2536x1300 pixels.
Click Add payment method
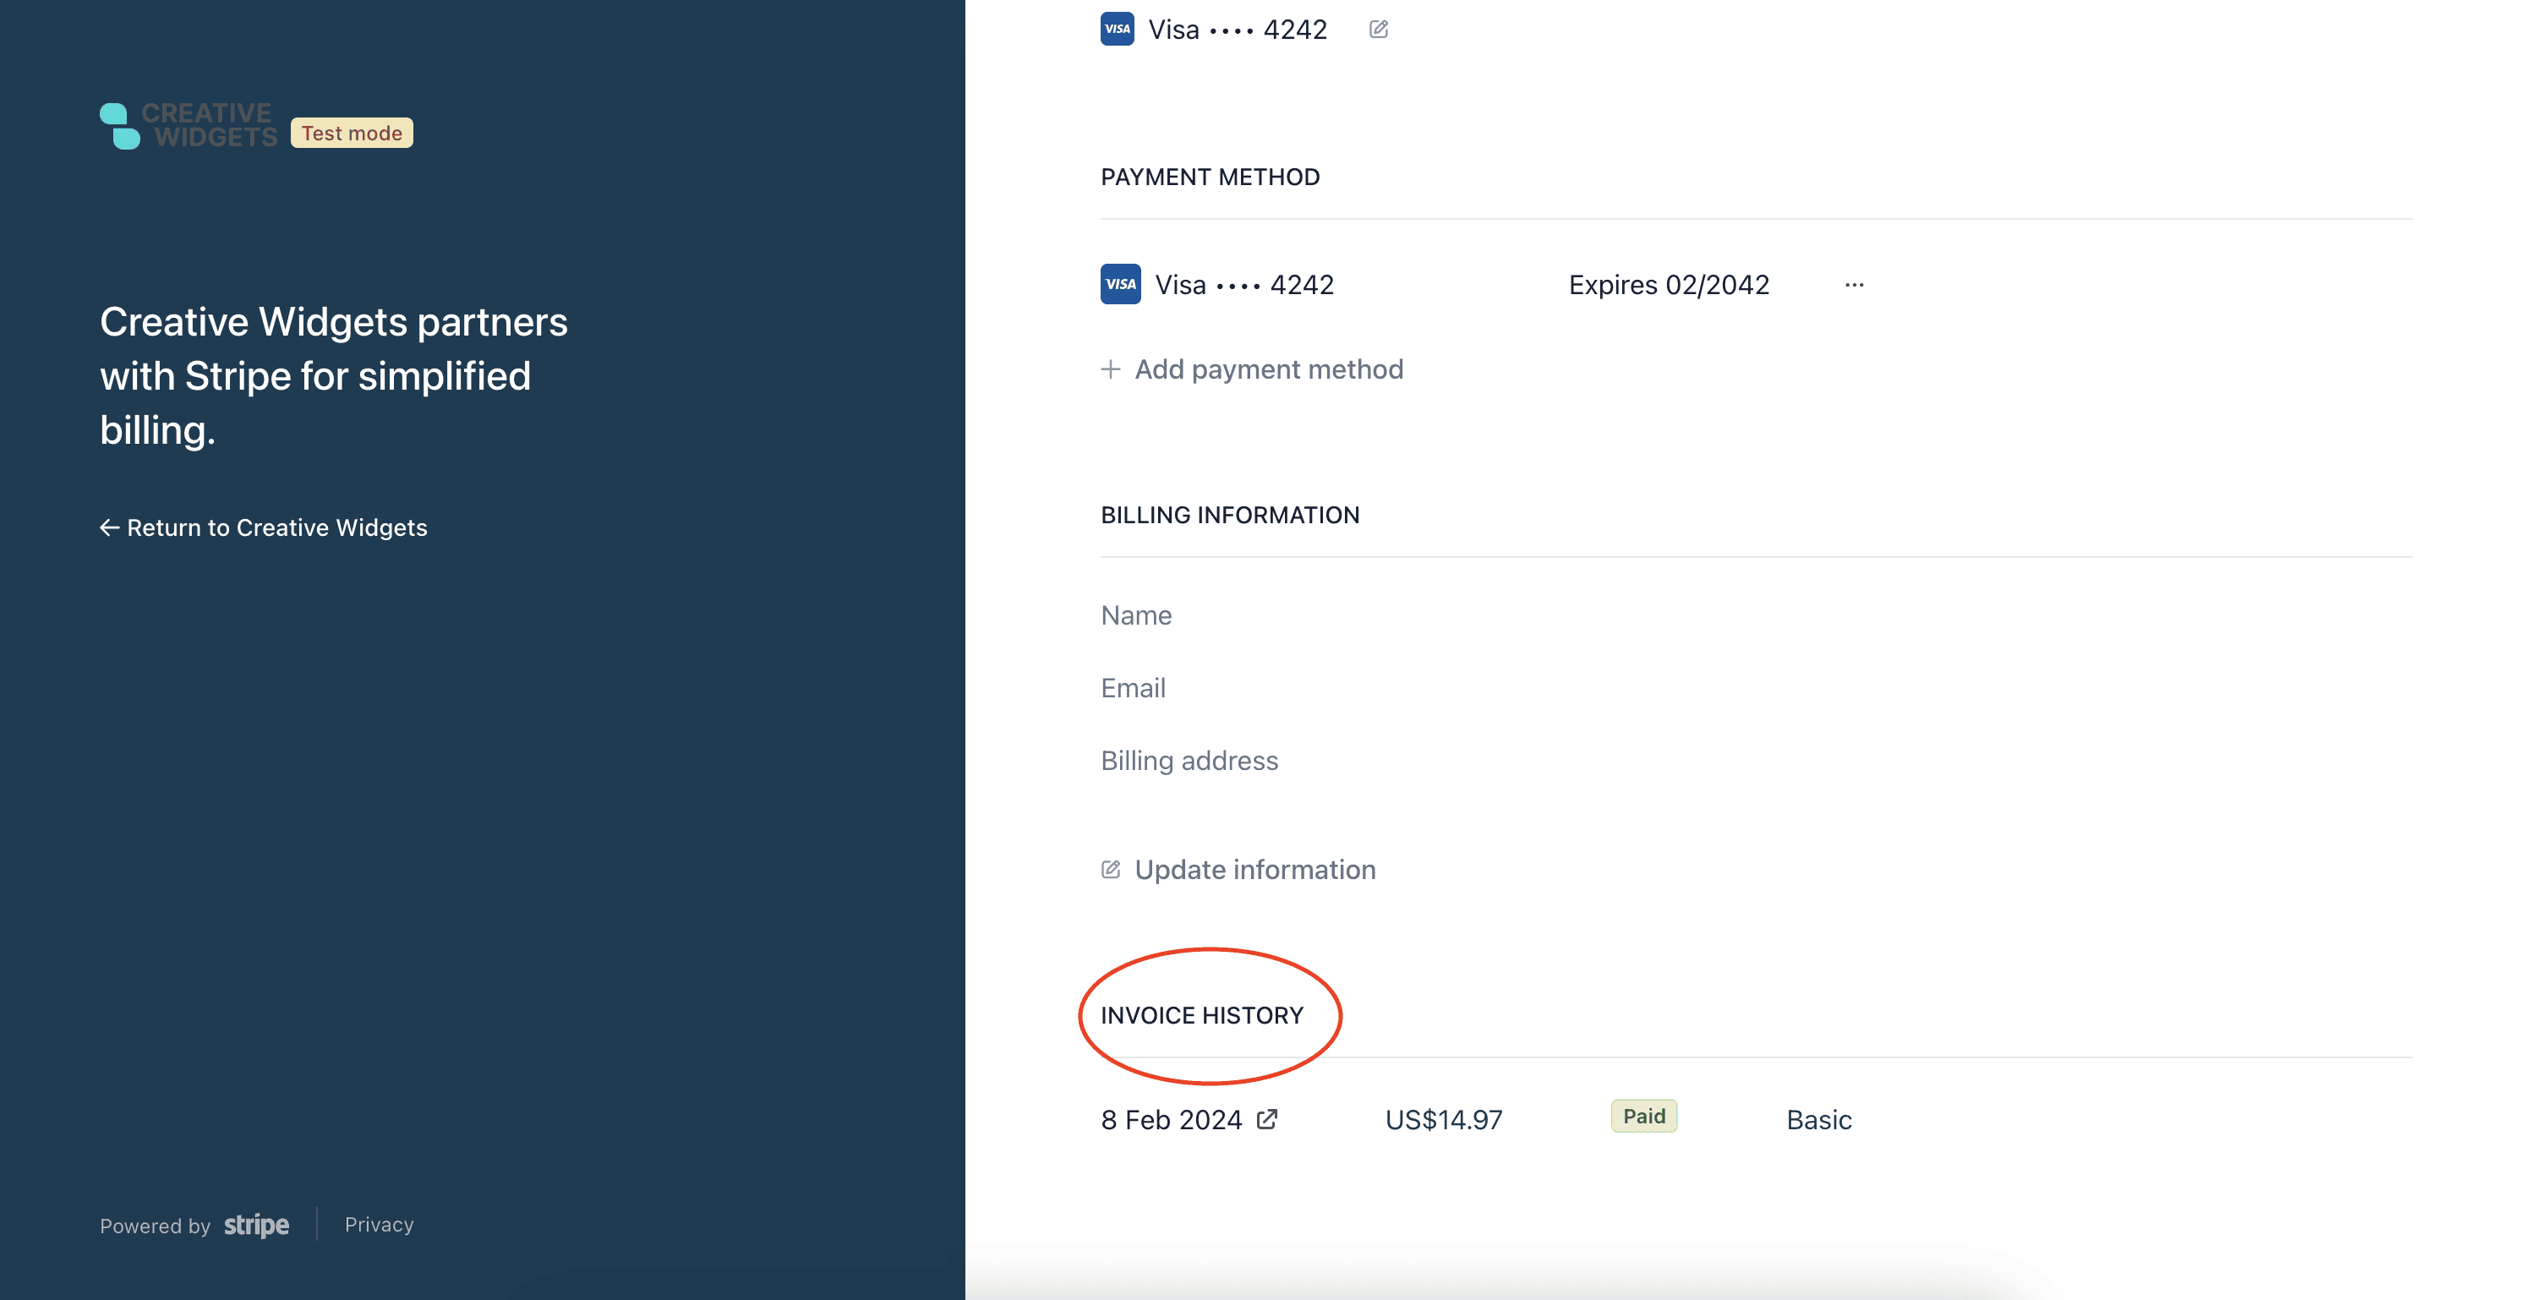1252,369
